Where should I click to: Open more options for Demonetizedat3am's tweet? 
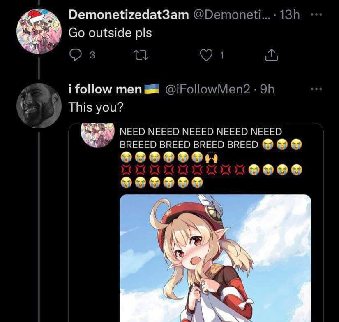pos(315,14)
